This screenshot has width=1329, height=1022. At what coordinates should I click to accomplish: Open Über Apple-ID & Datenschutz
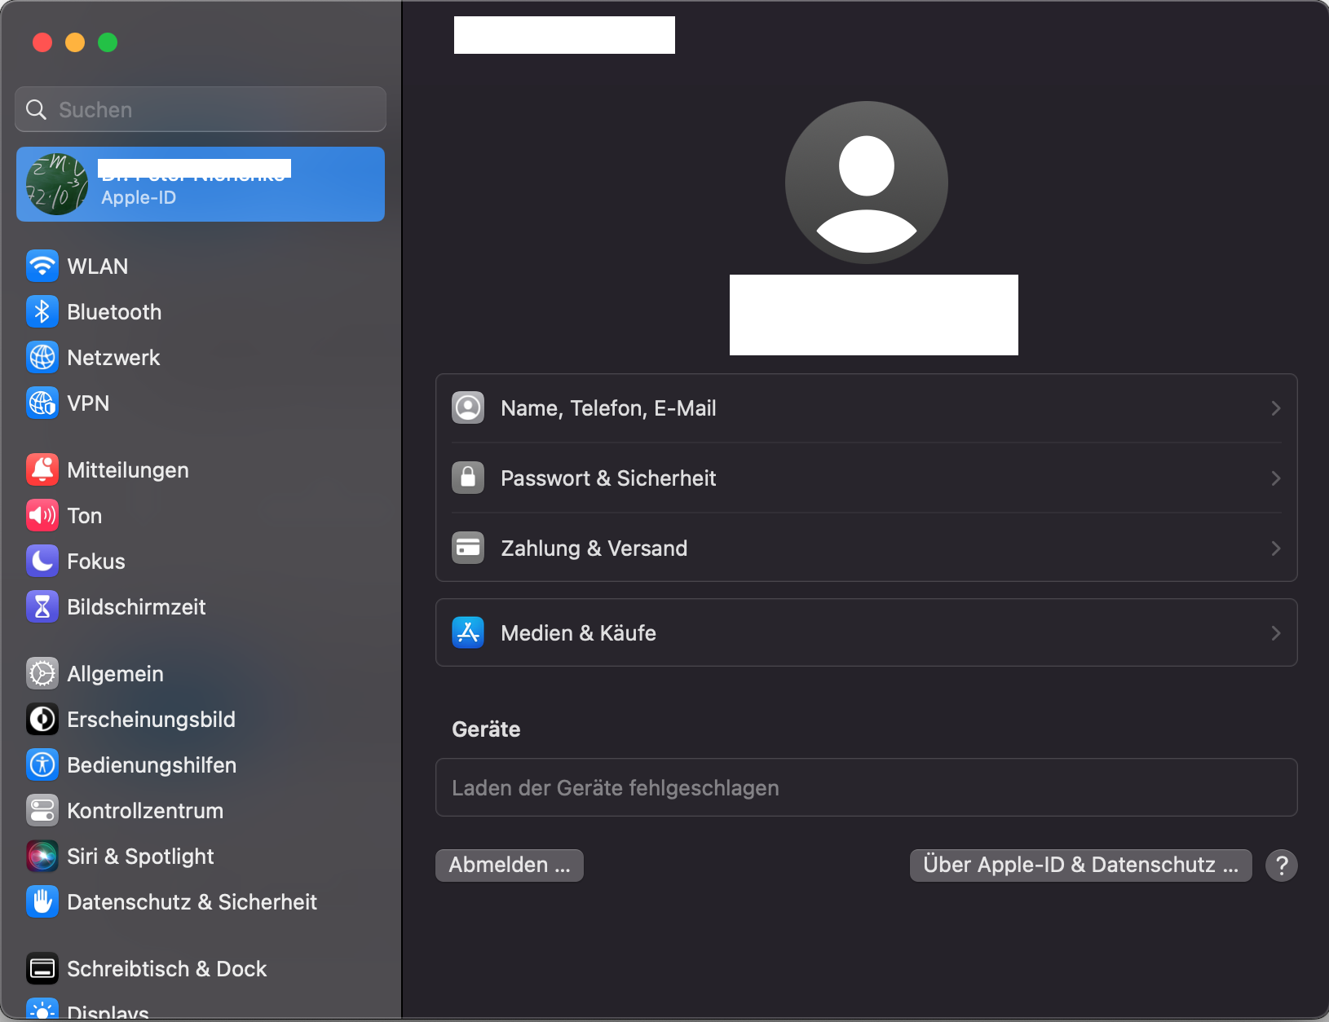click(1081, 865)
